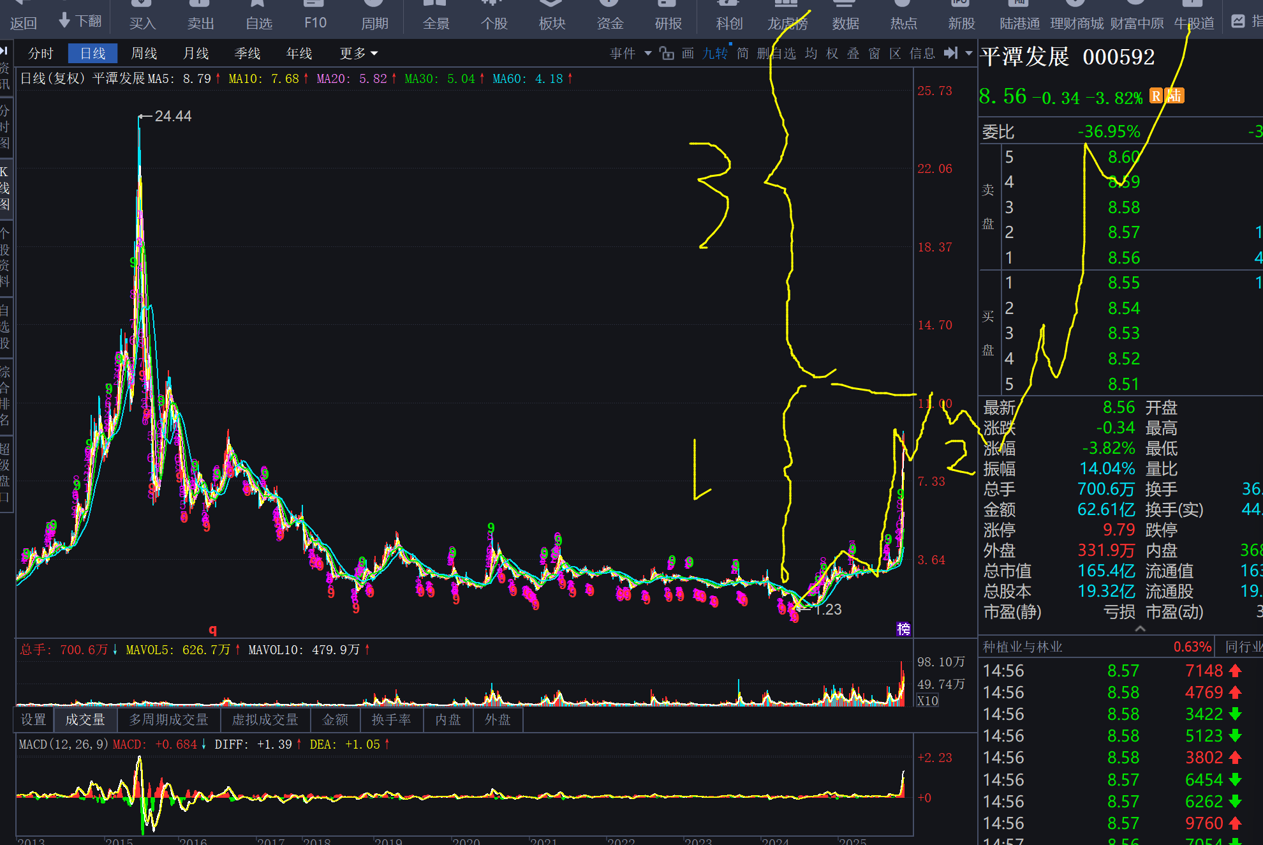The image size is (1263, 845).
Task: Click the 下翻 page-down arrow icon
Action: point(64,20)
